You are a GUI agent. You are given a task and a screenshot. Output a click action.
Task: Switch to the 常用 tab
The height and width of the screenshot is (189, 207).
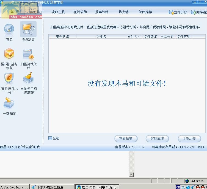pos(15,12)
